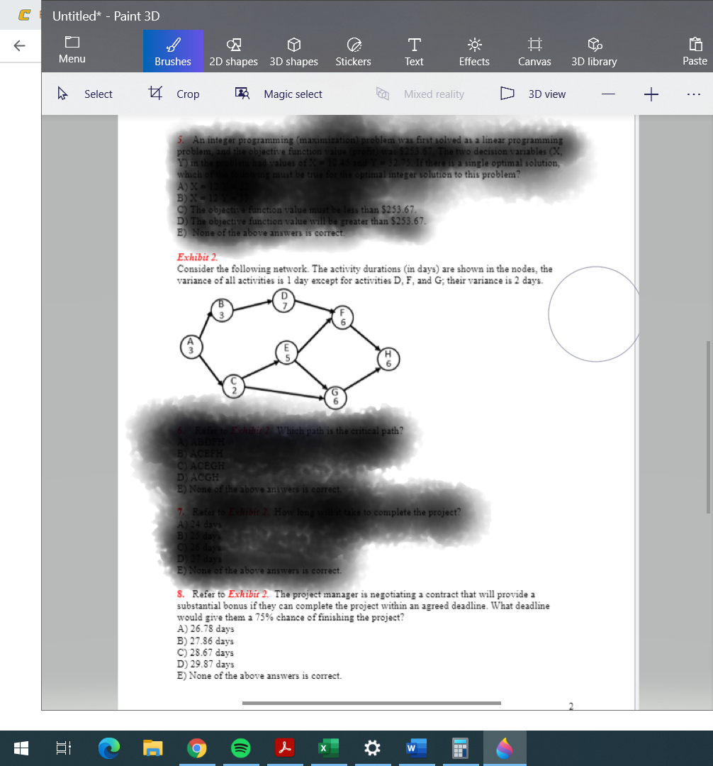Open the three-dots more options menu
Screen dimensions: 713x766
click(693, 94)
